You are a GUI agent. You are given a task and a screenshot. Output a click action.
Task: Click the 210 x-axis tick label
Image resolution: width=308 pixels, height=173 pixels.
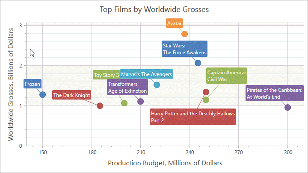click(141, 152)
